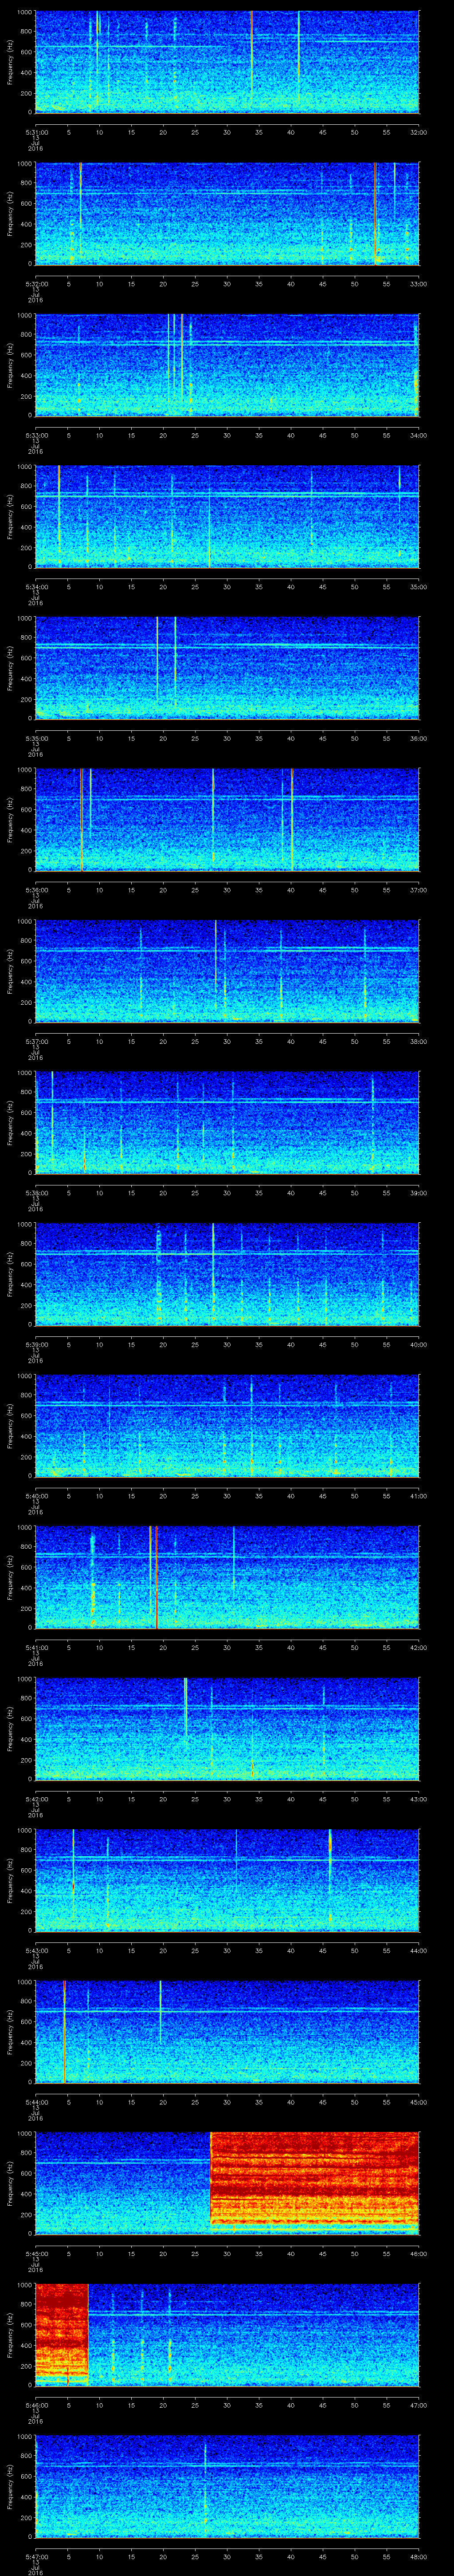Click the 5:31:00 start time label
Screen dimensions: 454x2576
pos(36,132)
